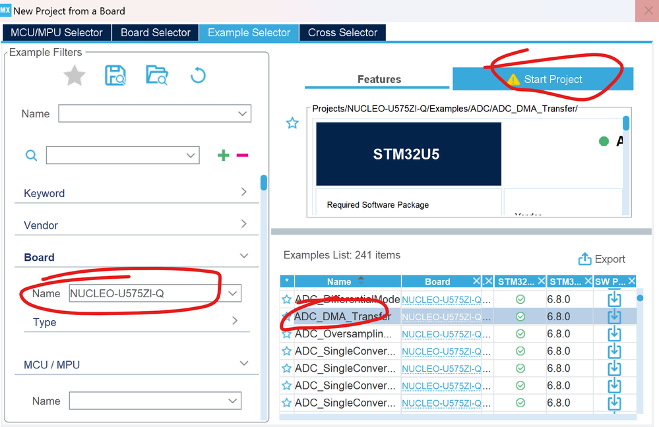Screen dimensions: 659x427
Task: Select the Example Selector tab
Action: (x=249, y=33)
